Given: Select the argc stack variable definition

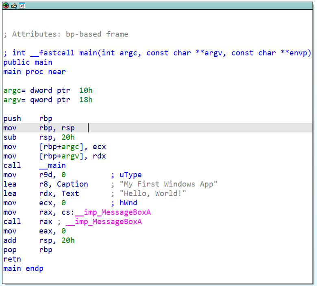Looking at the screenshot, I should point(48,90).
